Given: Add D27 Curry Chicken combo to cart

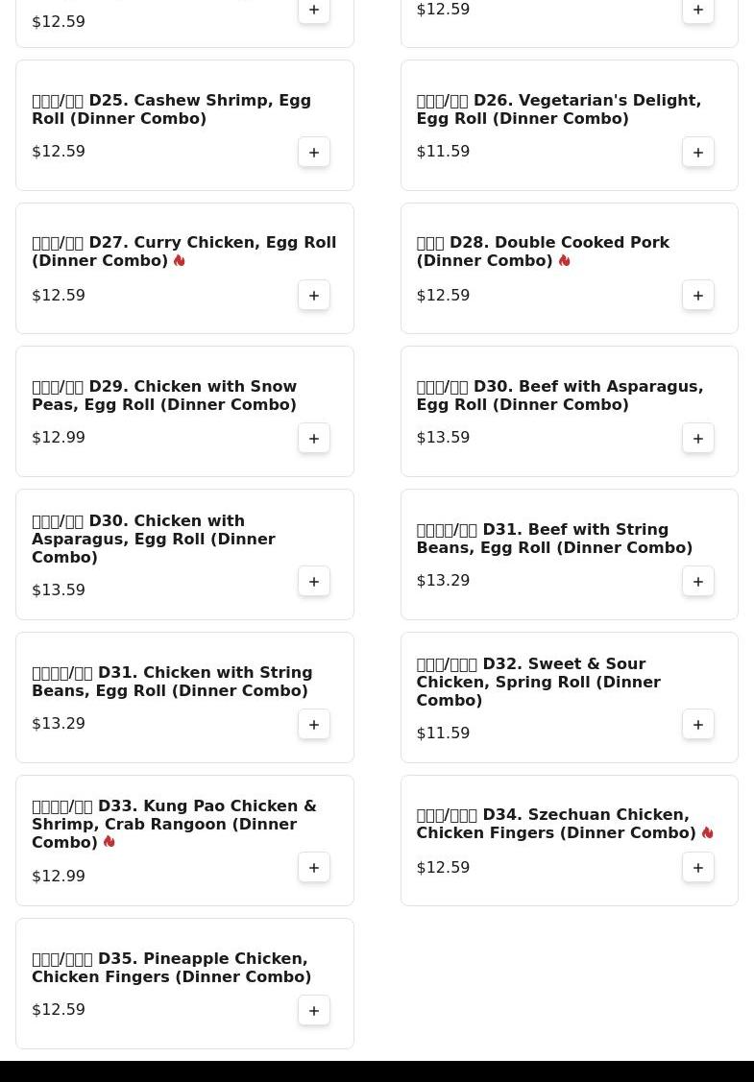Looking at the screenshot, I should point(313,296).
